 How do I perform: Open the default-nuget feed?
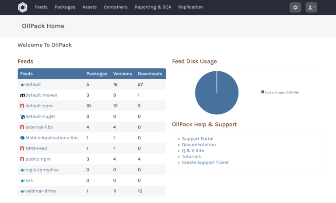click(x=40, y=116)
